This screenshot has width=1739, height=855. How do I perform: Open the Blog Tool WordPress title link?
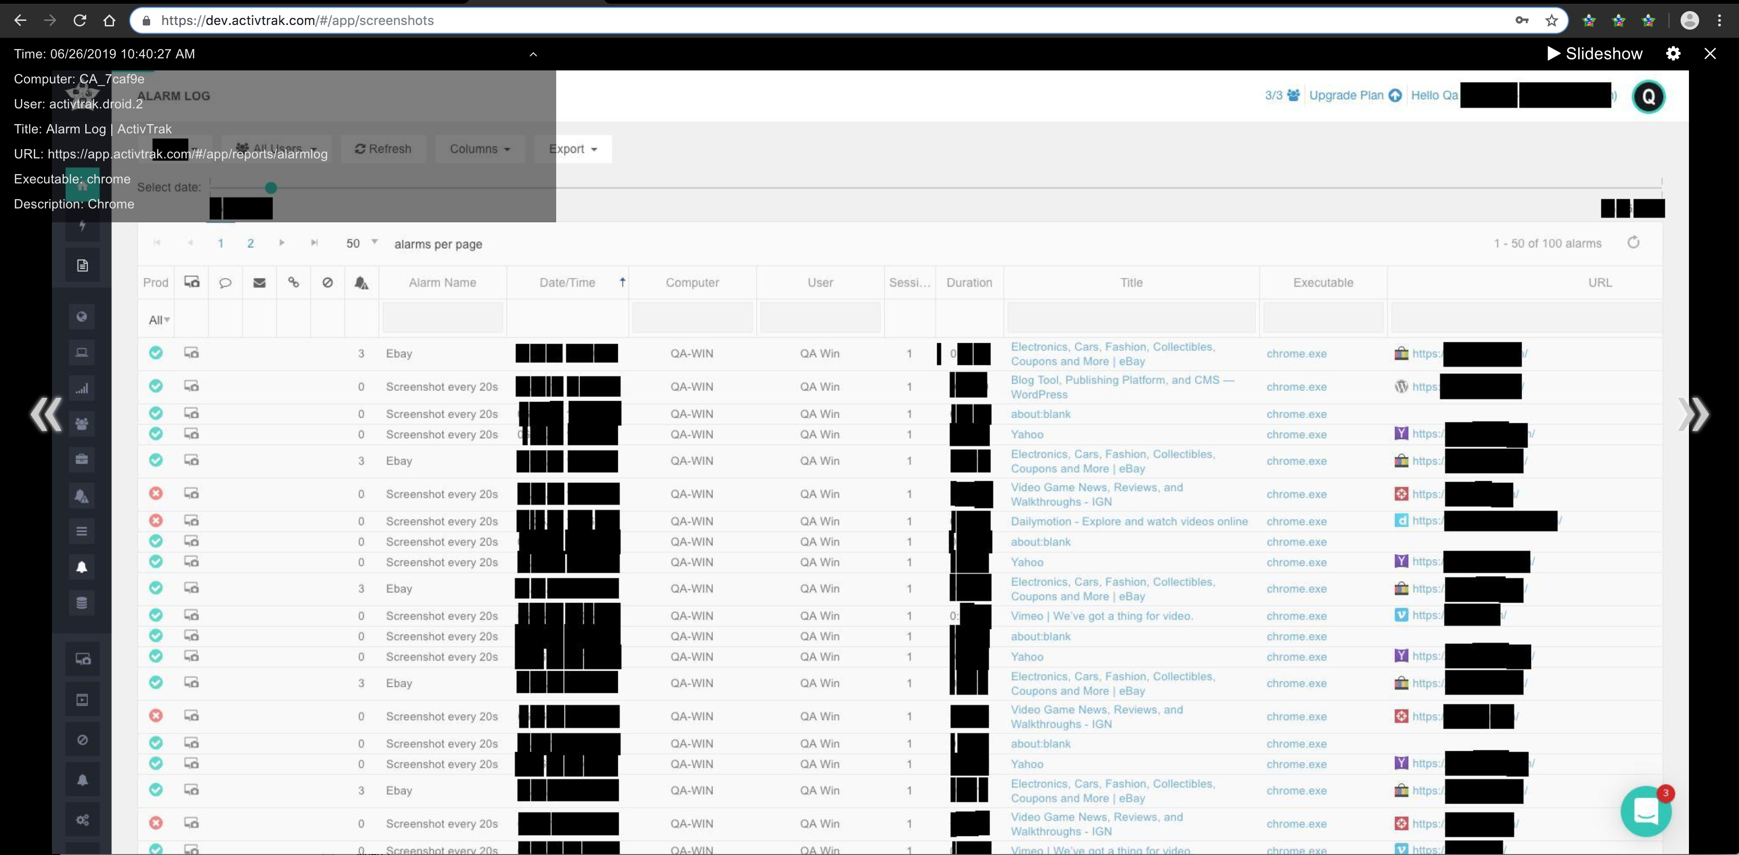1122,387
